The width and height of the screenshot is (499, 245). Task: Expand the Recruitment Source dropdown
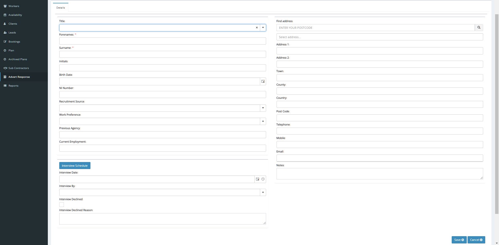point(263,108)
